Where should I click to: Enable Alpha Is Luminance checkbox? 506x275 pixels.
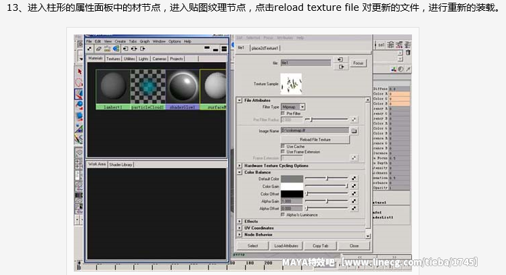pos(283,215)
